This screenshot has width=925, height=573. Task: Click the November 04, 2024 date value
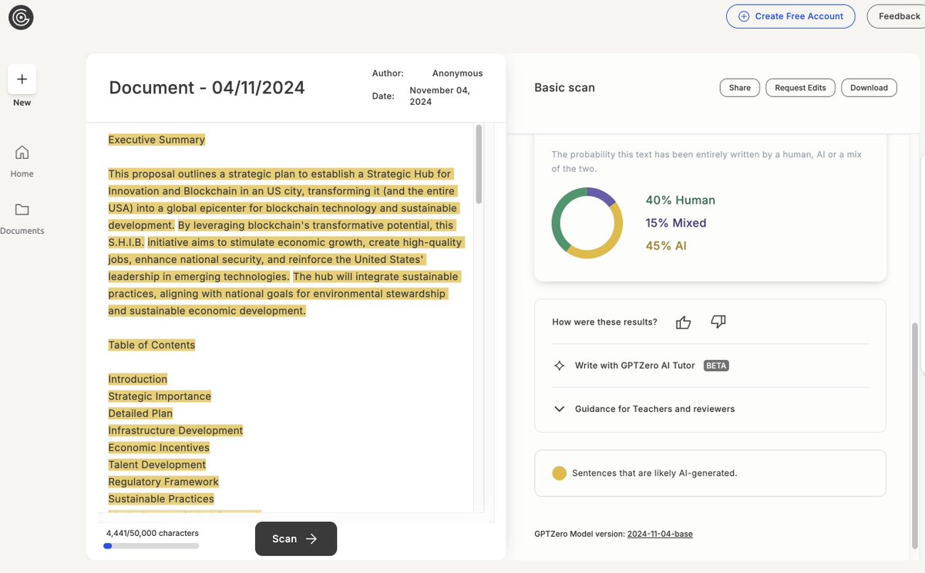coord(439,96)
